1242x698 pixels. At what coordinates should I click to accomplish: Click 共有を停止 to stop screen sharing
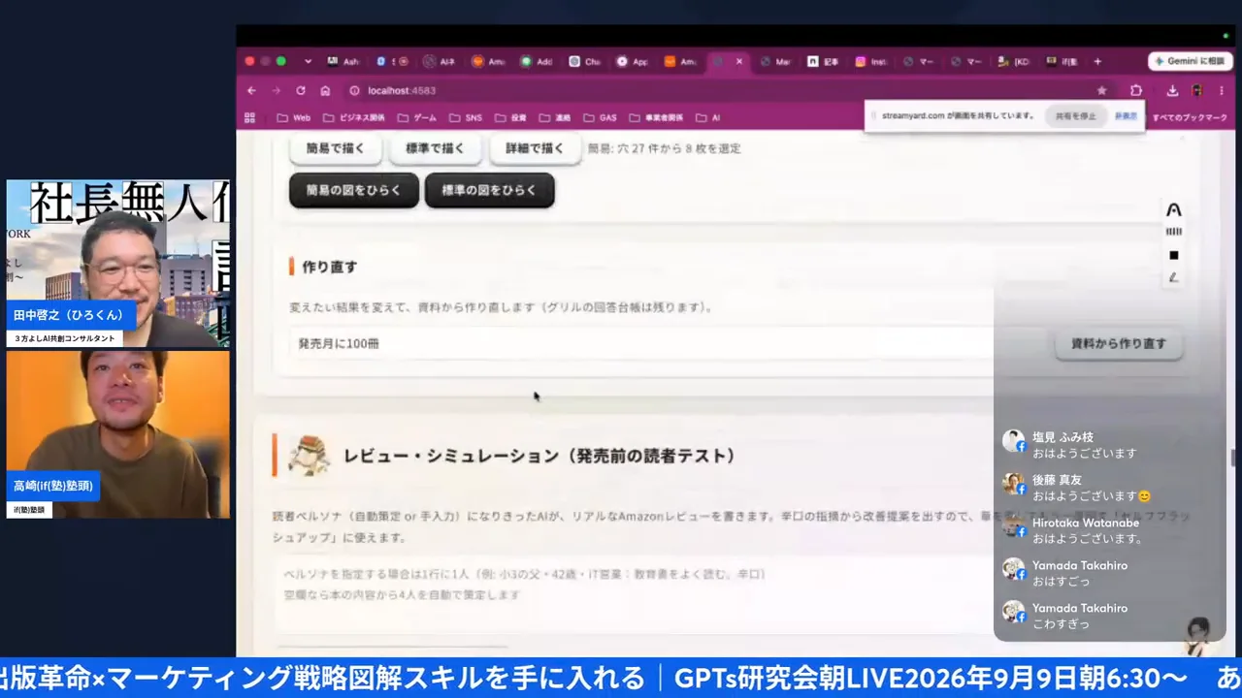click(x=1075, y=115)
